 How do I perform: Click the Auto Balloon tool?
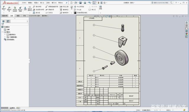click(38, 10)
